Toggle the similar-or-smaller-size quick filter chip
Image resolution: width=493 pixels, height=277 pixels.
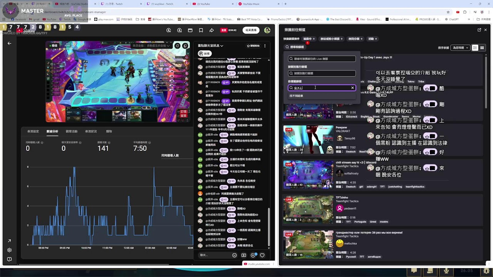click(x=331, y=39)
